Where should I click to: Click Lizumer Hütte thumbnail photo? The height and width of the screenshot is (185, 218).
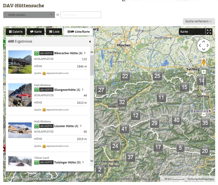tap(20, 130)
